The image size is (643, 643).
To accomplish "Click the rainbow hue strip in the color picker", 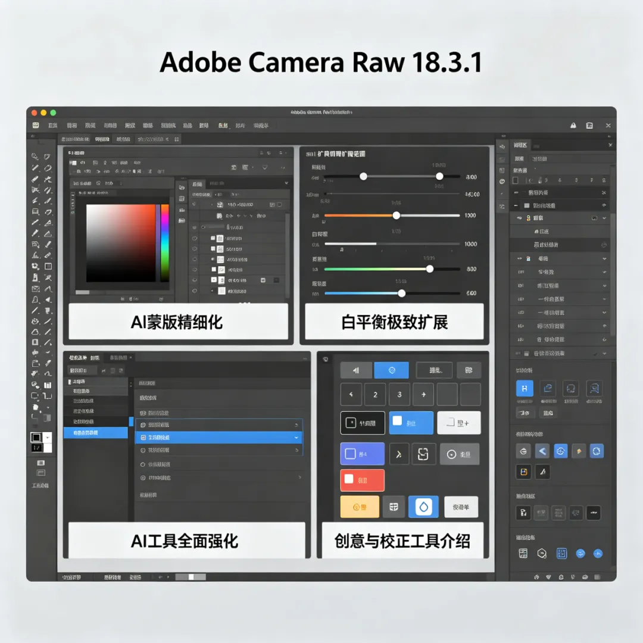I will pos(165,243).
